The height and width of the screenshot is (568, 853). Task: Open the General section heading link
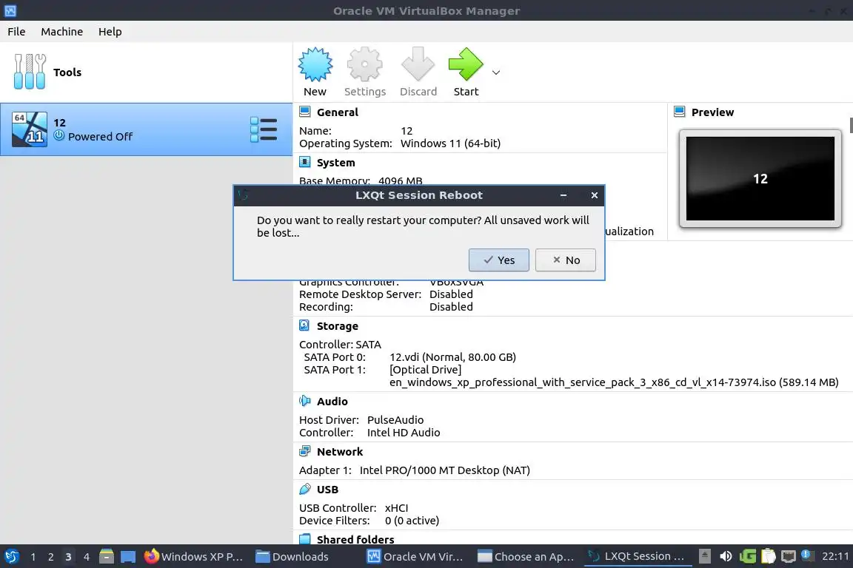click(x=338, y=112)
